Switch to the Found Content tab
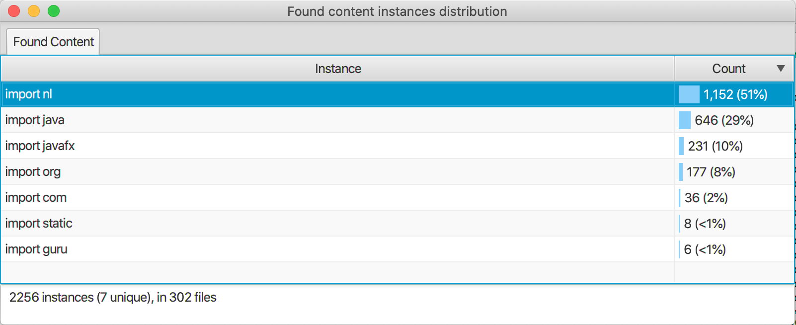Image resolution: width=796 pixels, height=325 pixels. tap(53, 42)
